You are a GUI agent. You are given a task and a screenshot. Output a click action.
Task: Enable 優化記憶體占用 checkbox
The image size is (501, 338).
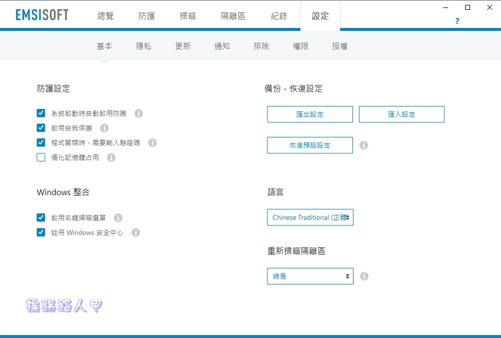pos(41,157)
